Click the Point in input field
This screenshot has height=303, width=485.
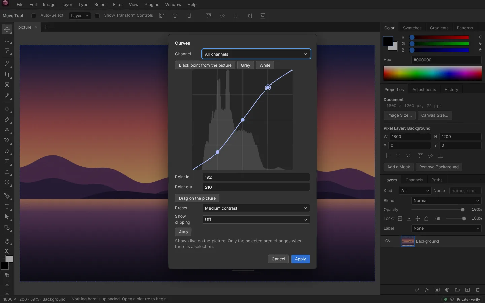tap(256, 177)
